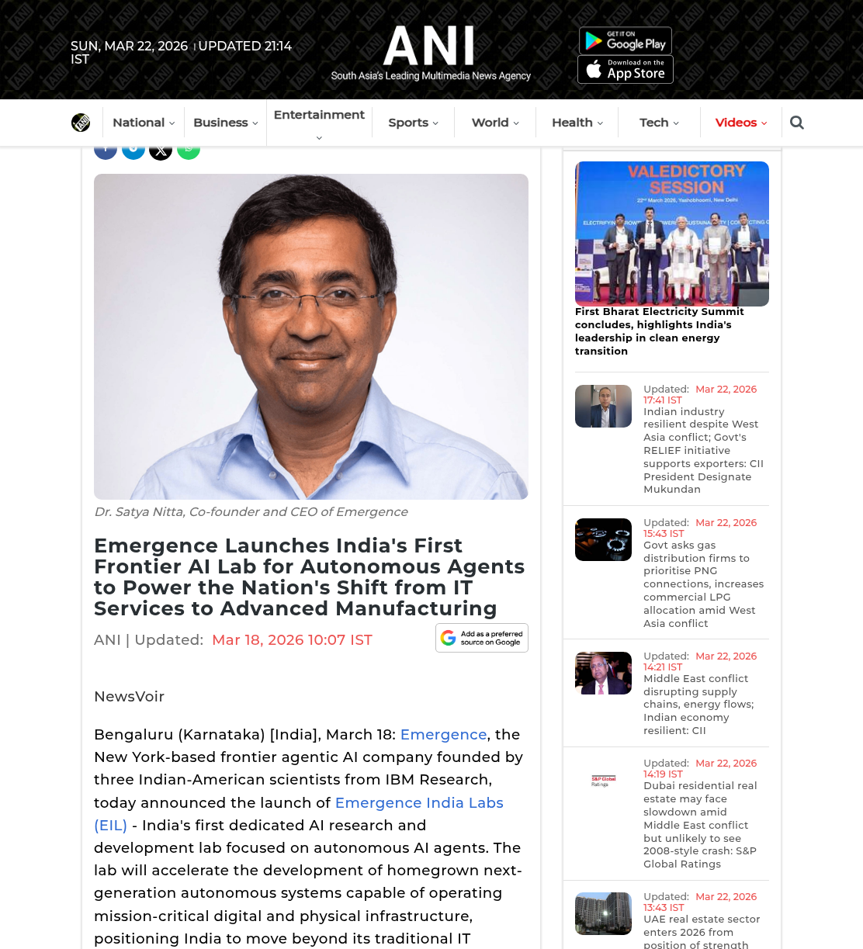
Task: Click Middle East conflict CII speaker thumbnail
Action: click(x=603, y=673)
